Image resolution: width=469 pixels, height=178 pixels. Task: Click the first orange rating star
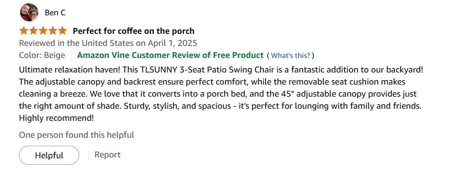tap(24, 31)
